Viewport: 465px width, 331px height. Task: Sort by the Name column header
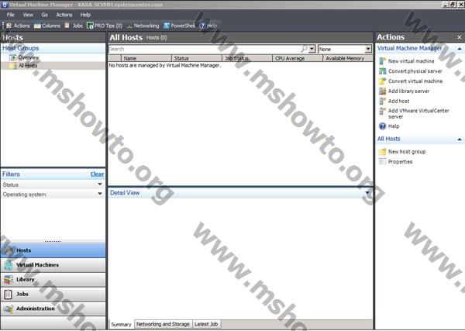(x=146, y=58)
